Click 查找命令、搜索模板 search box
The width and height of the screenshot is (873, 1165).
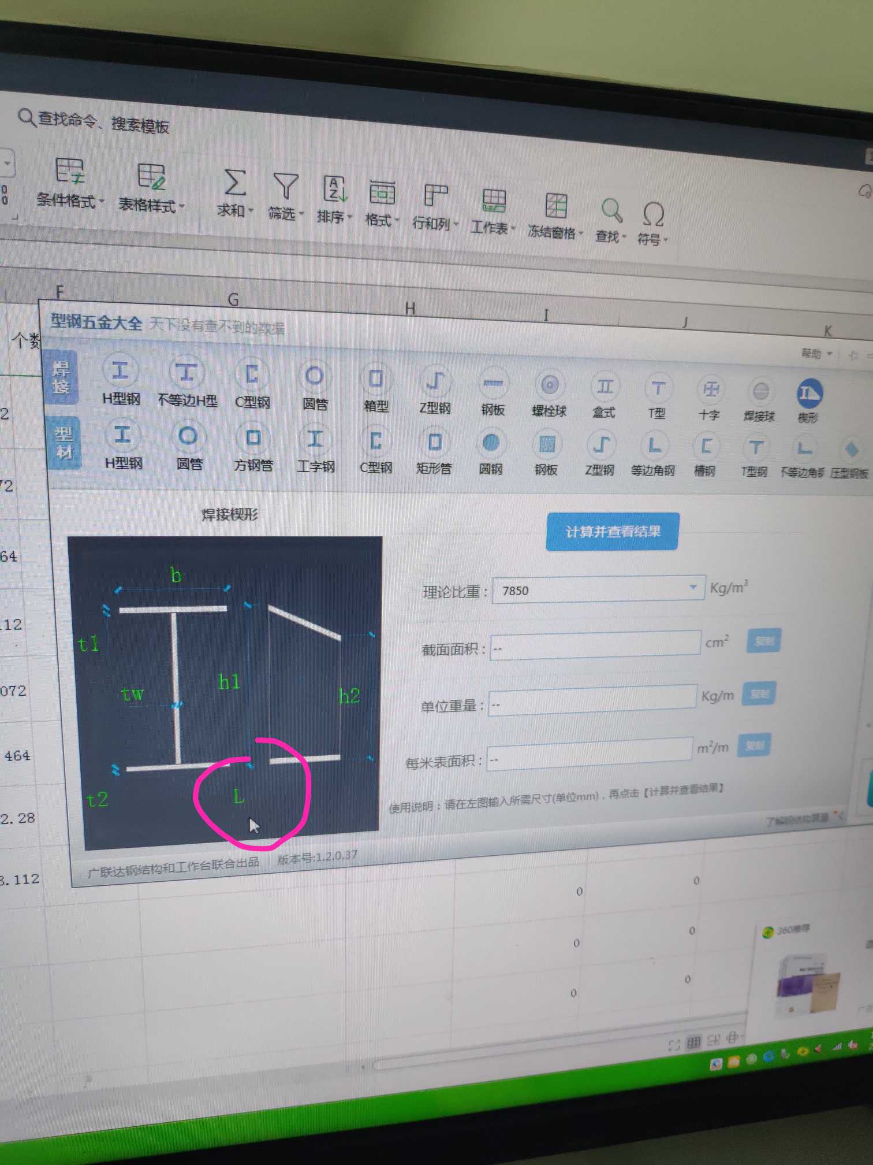(94, 121)
